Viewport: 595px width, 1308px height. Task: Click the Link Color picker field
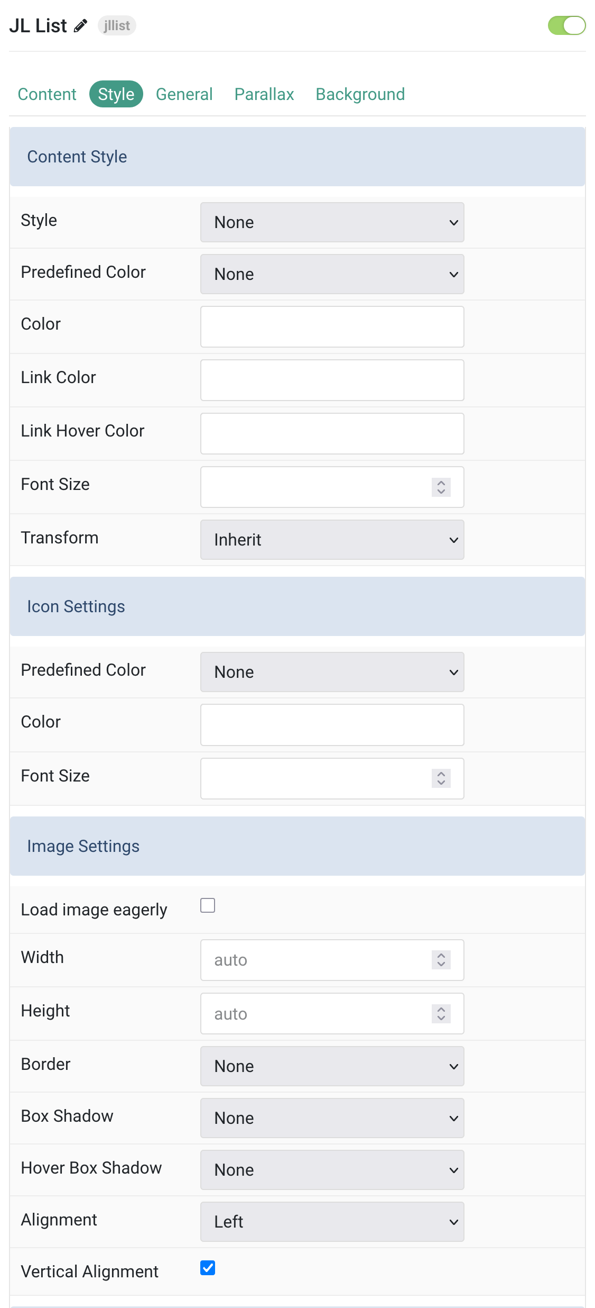[x=332, y=380]
